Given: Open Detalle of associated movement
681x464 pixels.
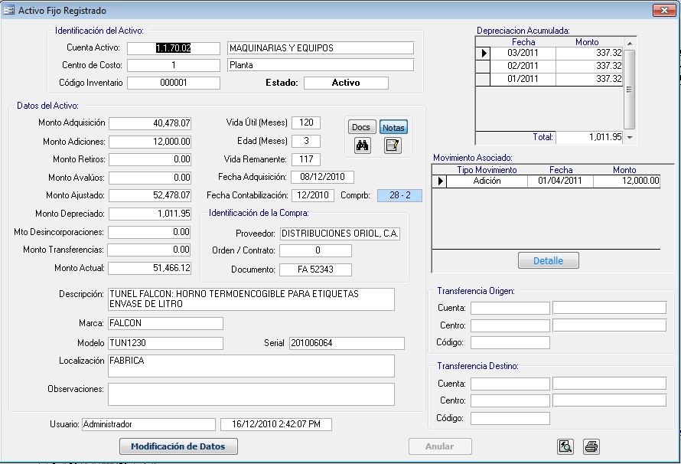Looking at the screenshot, I should click(548, 261).
